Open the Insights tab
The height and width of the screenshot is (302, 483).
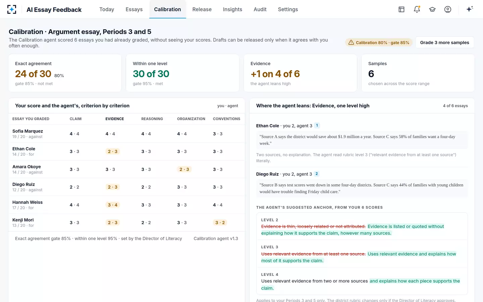232,9
